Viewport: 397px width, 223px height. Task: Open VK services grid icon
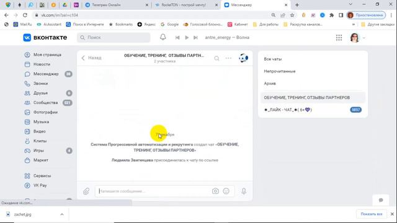(x=339, y=38)
